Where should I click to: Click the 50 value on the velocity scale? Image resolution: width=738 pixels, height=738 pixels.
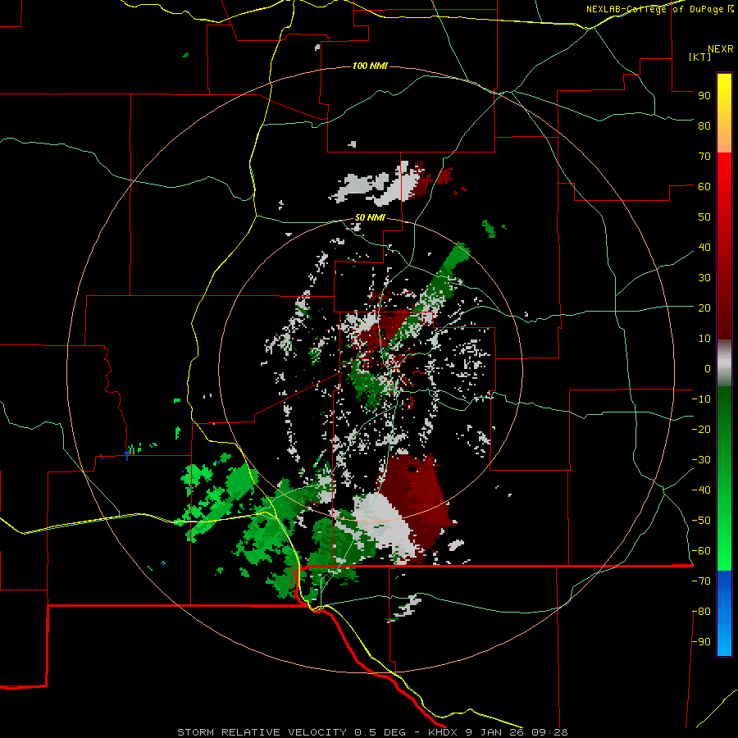(x=704, y=217)
